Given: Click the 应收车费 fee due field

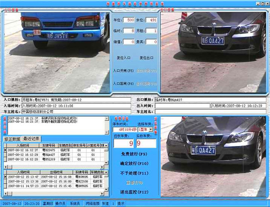Looking at the screenshot, I should point(124,143).
